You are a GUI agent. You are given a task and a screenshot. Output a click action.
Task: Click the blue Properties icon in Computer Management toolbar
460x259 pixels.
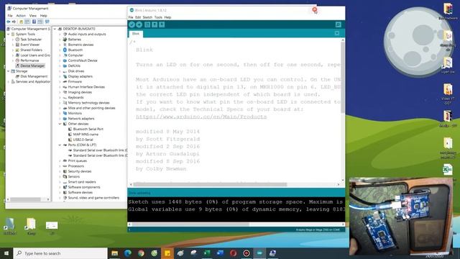(34, 22)
